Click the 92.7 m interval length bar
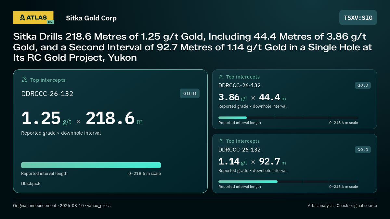 coord(288,182)
